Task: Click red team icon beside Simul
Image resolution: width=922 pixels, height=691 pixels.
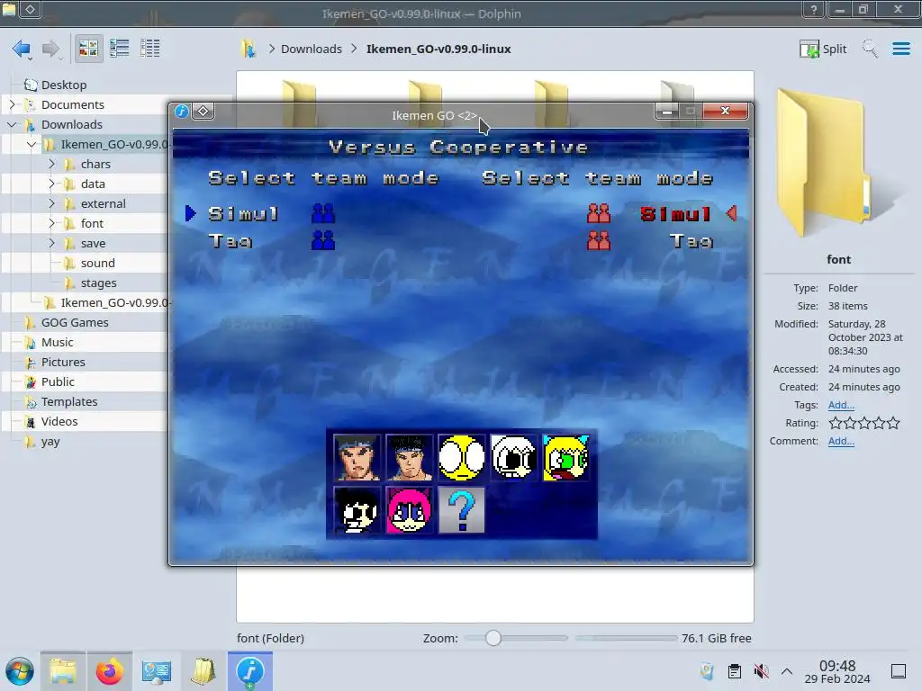Action: [599, 213]
